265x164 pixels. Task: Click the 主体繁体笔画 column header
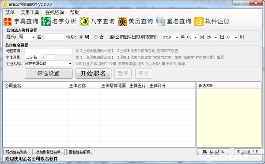click(114, 86)
